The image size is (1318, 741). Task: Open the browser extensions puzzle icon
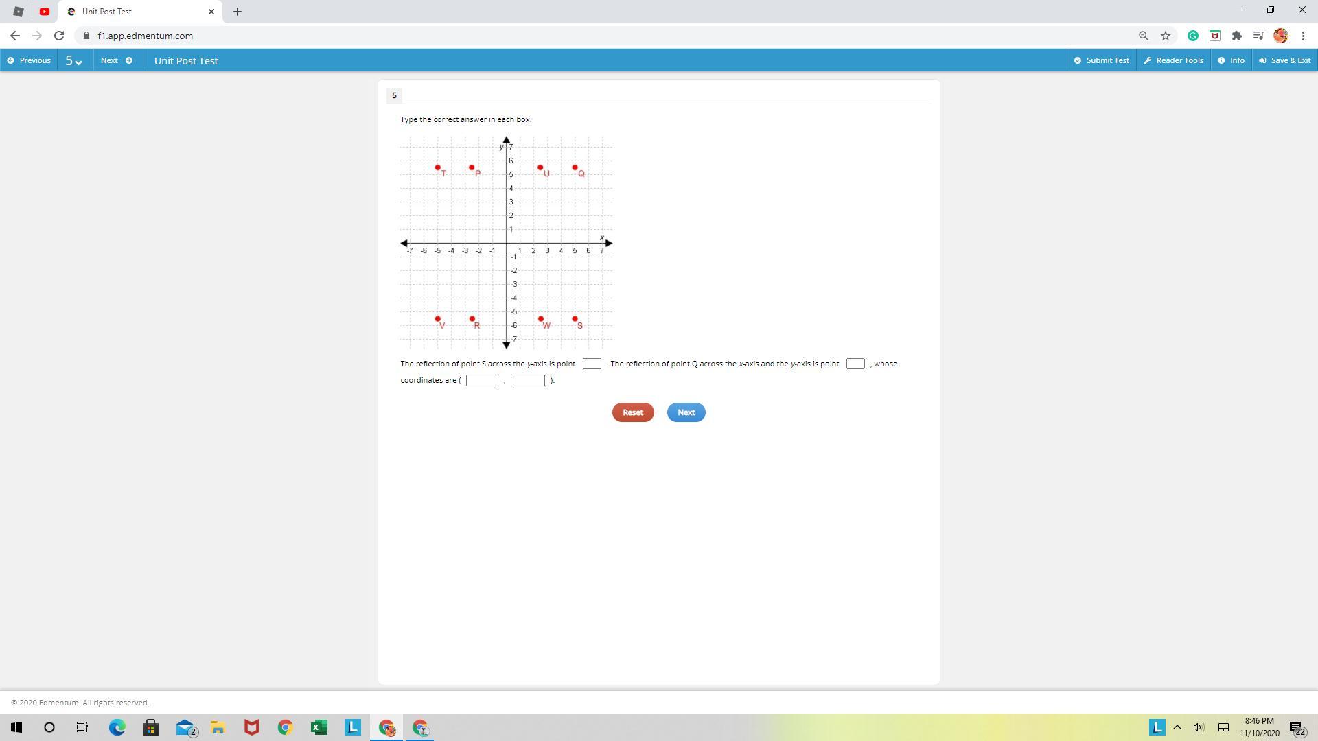[x=1237, y=36]
